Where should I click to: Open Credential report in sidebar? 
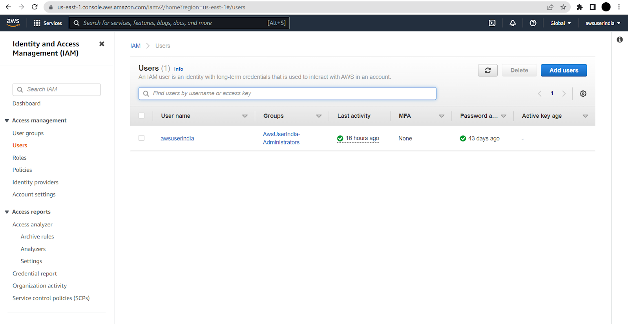pos(35,274)
